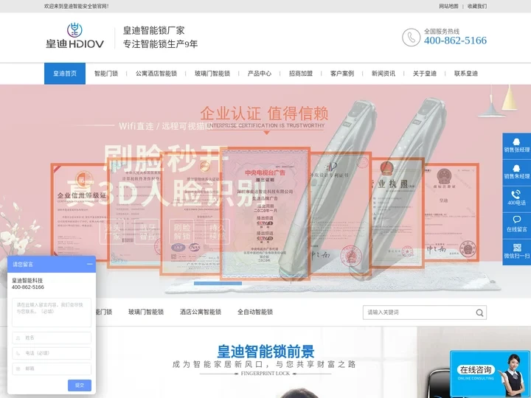The image size is (531, 398).
Task: Click 欢迎来到皇迪智能安全锁官网 greeting text
Action: coord(76,6)
